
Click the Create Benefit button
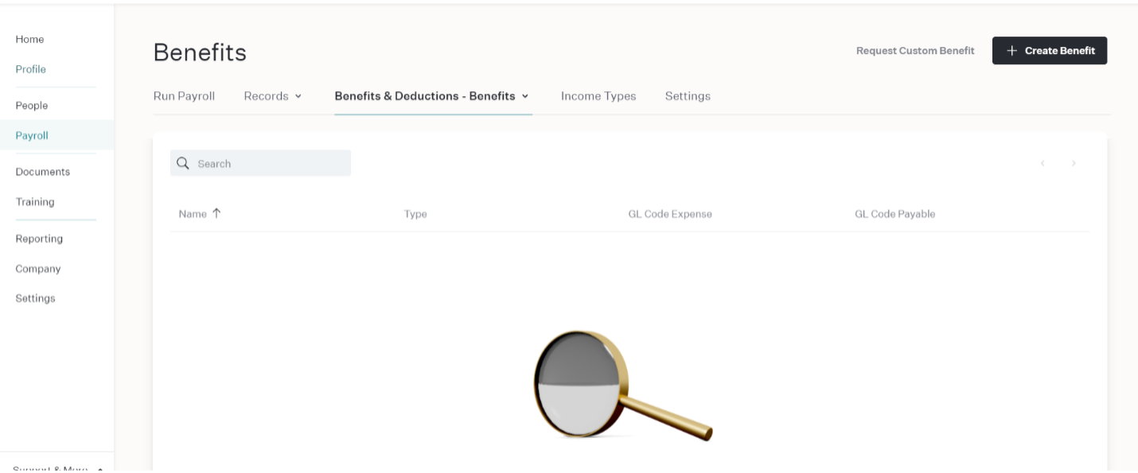pos(1050,50)
